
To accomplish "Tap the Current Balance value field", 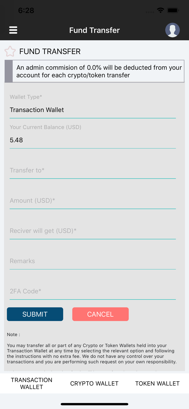I will (x=93, y=140).
